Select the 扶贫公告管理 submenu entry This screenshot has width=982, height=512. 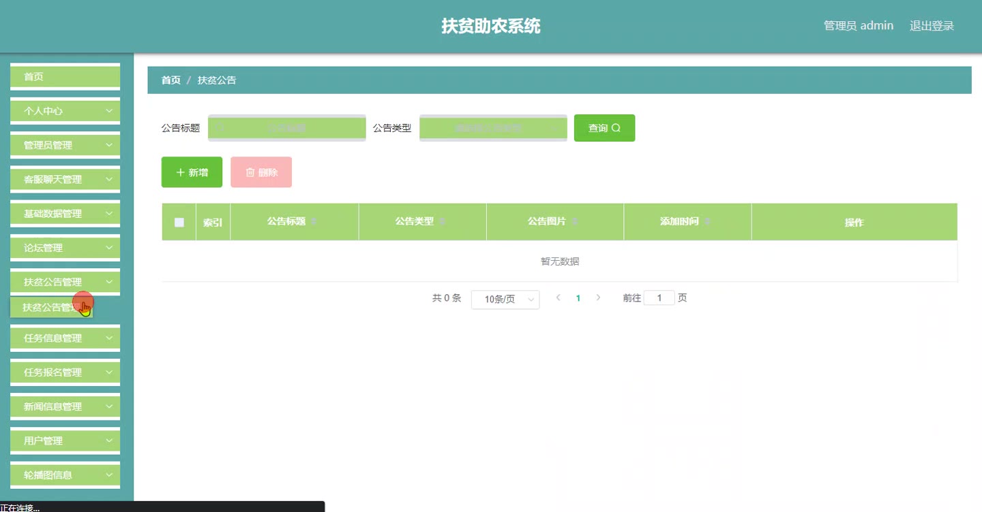point(51,308)
